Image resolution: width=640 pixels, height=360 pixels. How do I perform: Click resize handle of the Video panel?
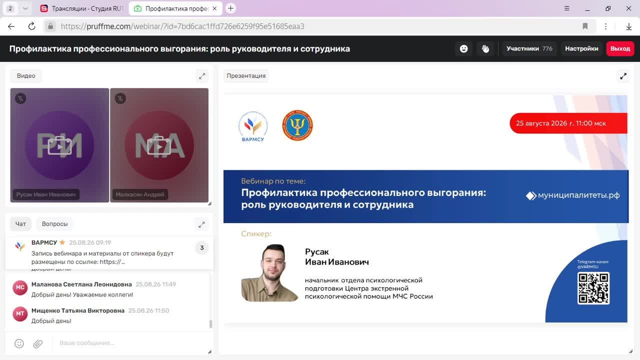[209, 203]
